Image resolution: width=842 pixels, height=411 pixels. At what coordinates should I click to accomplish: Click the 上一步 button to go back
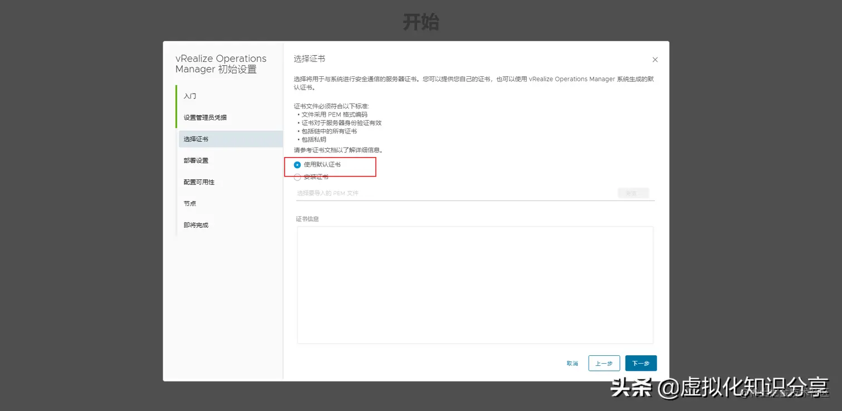click(x=604, y=363)
